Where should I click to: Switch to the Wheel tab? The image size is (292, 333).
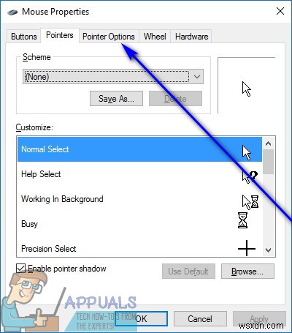(155, 37)
